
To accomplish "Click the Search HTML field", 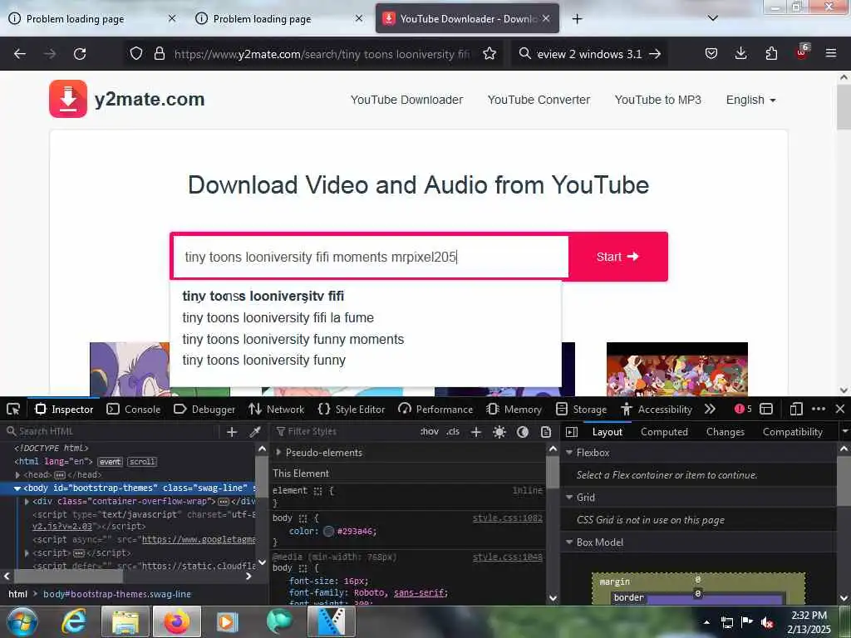I will click(x=111, y=431).
